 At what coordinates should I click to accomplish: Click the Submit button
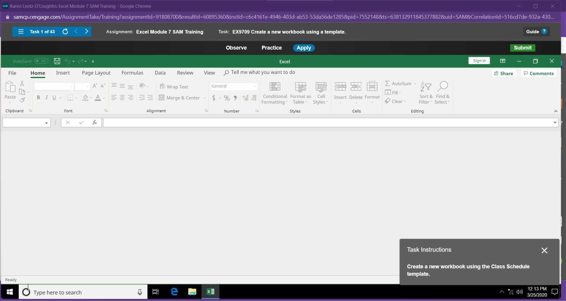point(522,48)
